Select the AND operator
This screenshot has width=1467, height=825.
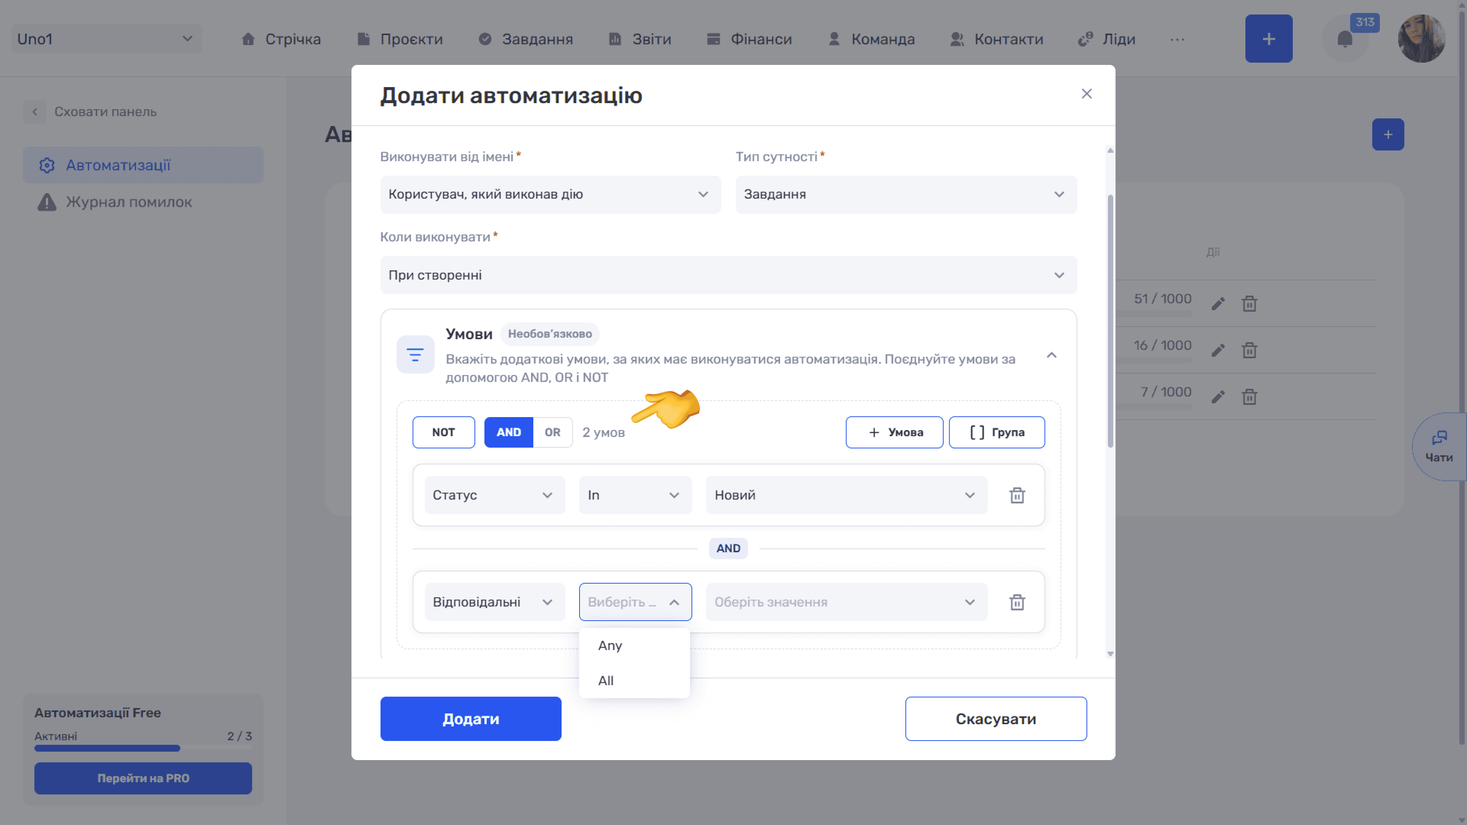pyautogui.click(x=508, y=432)
